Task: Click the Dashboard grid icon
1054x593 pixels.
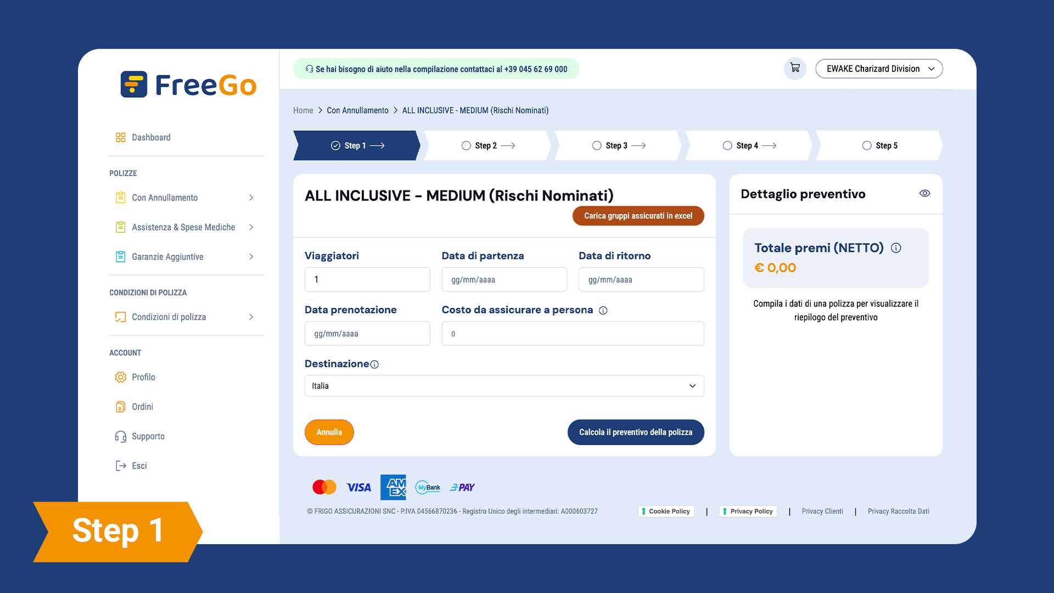Action: [x=120, y=137]
